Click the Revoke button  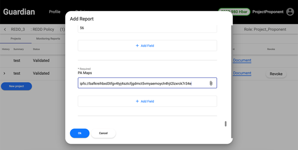point(276,74)
